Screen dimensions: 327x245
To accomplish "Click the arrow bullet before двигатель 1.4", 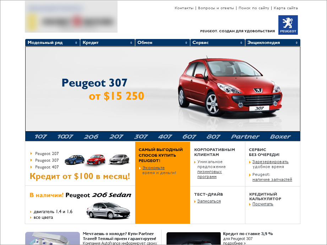I will 31,212.
